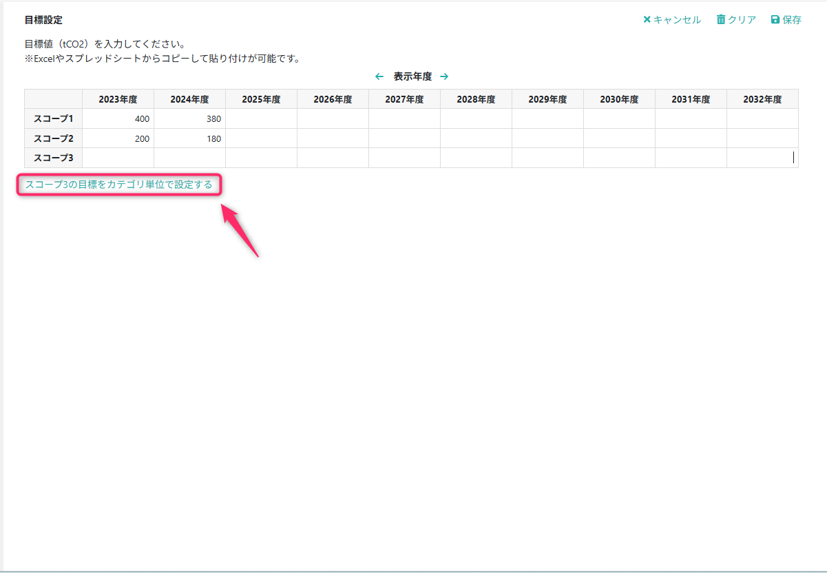
Task: Click the スコープ2 2027年度 cell
Action: point(404,138)
